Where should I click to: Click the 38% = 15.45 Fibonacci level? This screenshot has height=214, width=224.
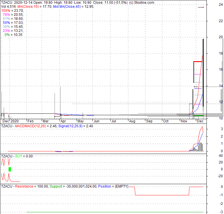[13, 27]
